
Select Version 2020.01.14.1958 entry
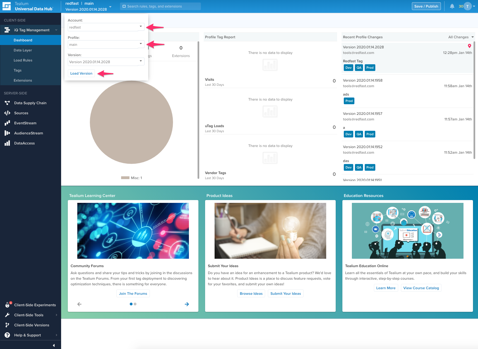click(407, 91)
